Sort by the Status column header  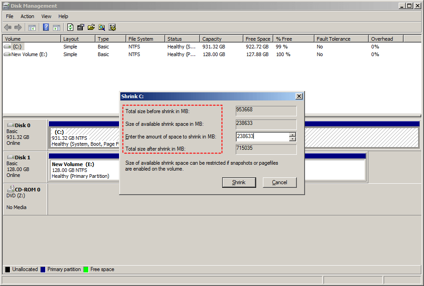point(182,39)
